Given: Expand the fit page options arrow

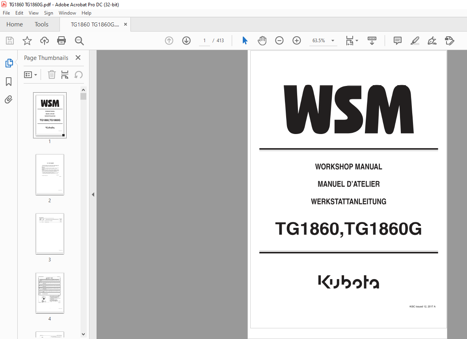Looking at the screenshot, I should (357, 41).
